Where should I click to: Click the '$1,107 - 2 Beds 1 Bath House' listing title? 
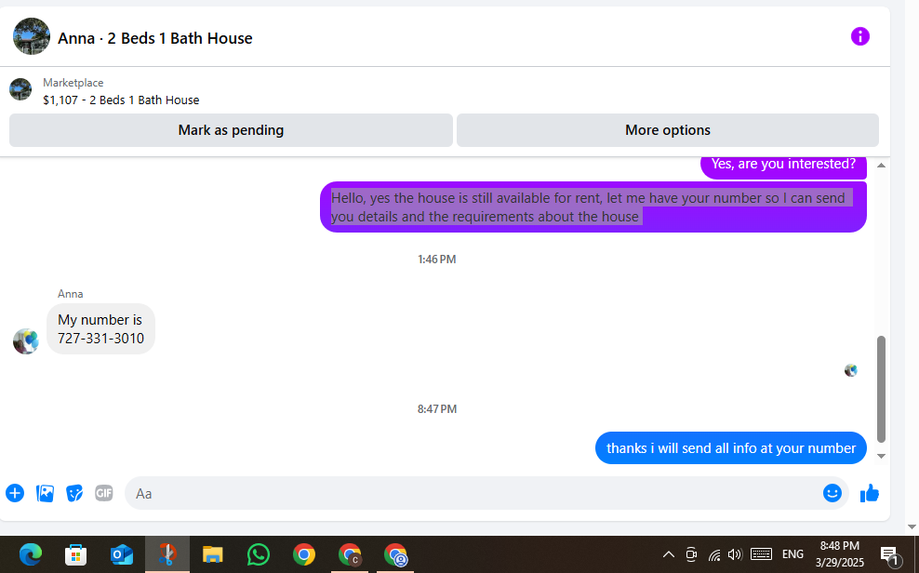click(121, 100)
